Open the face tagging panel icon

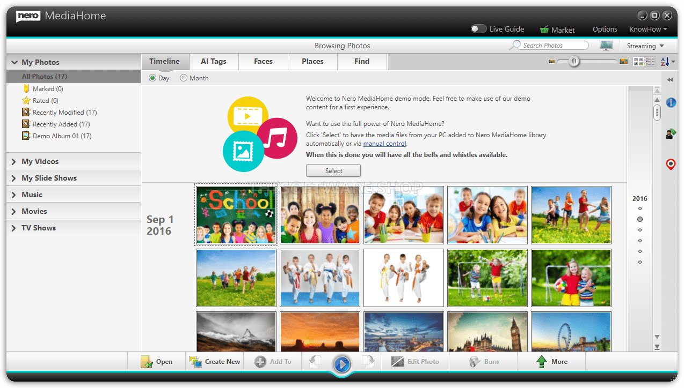coord(671,133)
